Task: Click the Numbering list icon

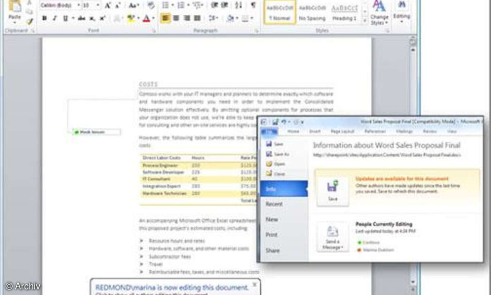Action: [182, 5]
